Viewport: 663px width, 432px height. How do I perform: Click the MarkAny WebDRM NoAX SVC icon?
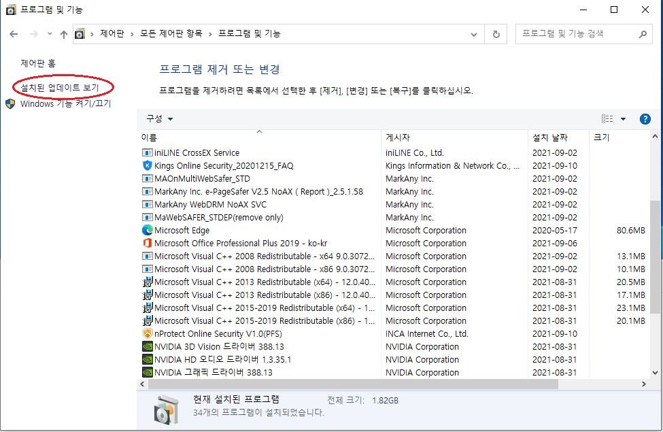[147, 204]
